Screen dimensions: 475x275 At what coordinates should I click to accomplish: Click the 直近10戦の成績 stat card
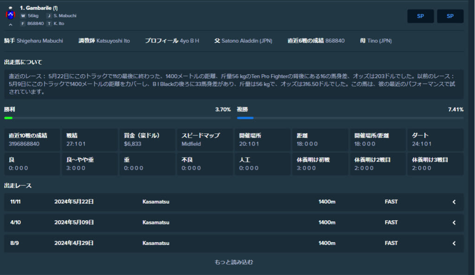point(32,140)
